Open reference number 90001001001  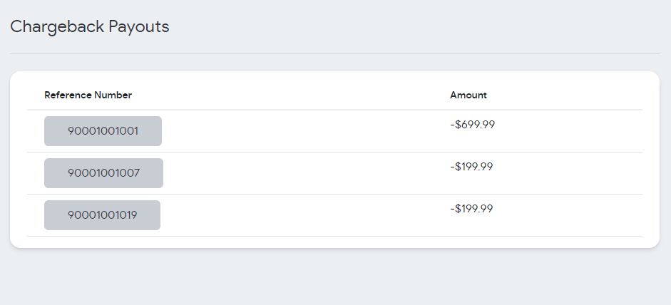(103, 131)
